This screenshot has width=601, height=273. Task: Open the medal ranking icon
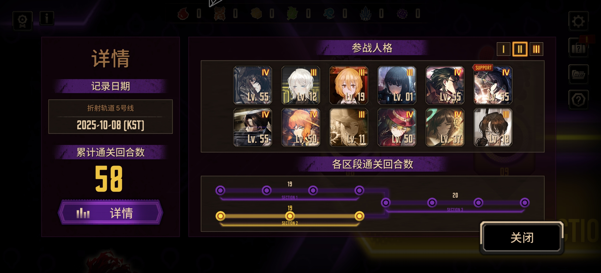pyautogui.click(x=23, y=21)
